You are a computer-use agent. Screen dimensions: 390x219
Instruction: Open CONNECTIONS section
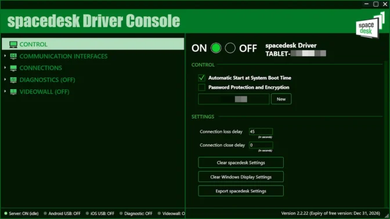click(x=41, y=68)
